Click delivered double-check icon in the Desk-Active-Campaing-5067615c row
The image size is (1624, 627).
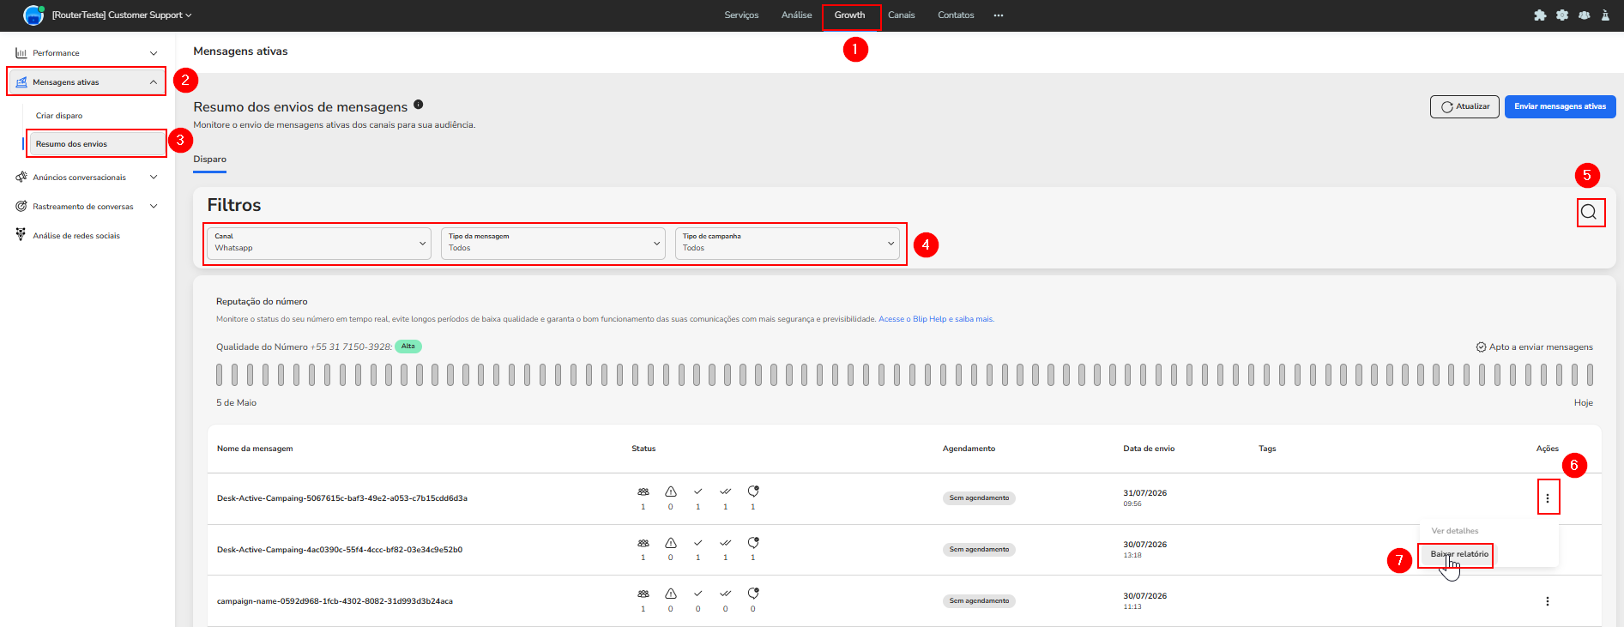[726, 491]
